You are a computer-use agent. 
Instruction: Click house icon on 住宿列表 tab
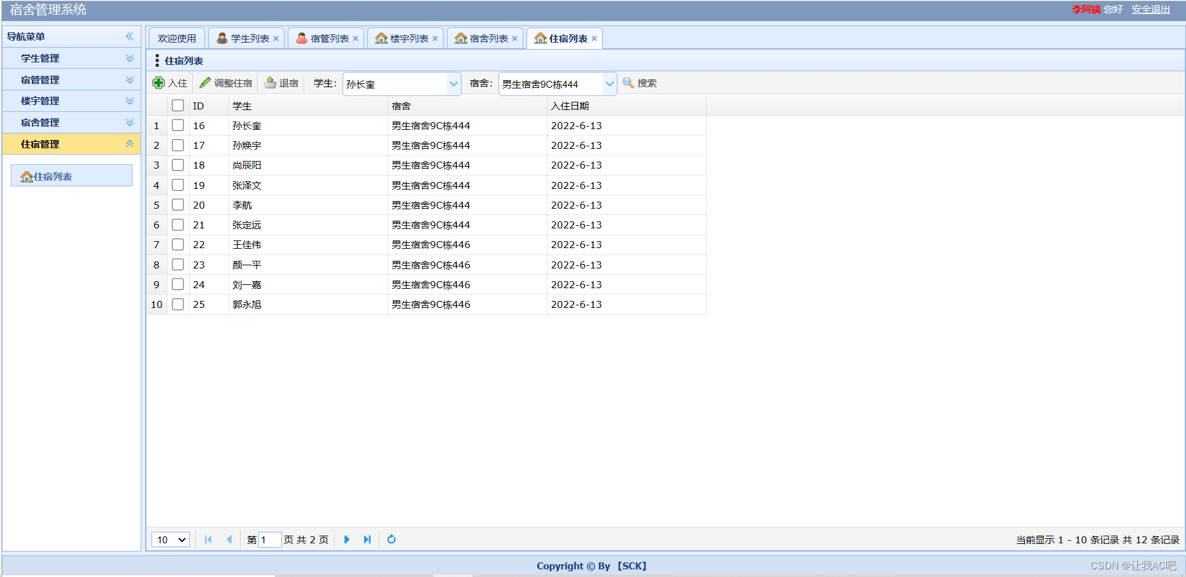tap(540, 38)
